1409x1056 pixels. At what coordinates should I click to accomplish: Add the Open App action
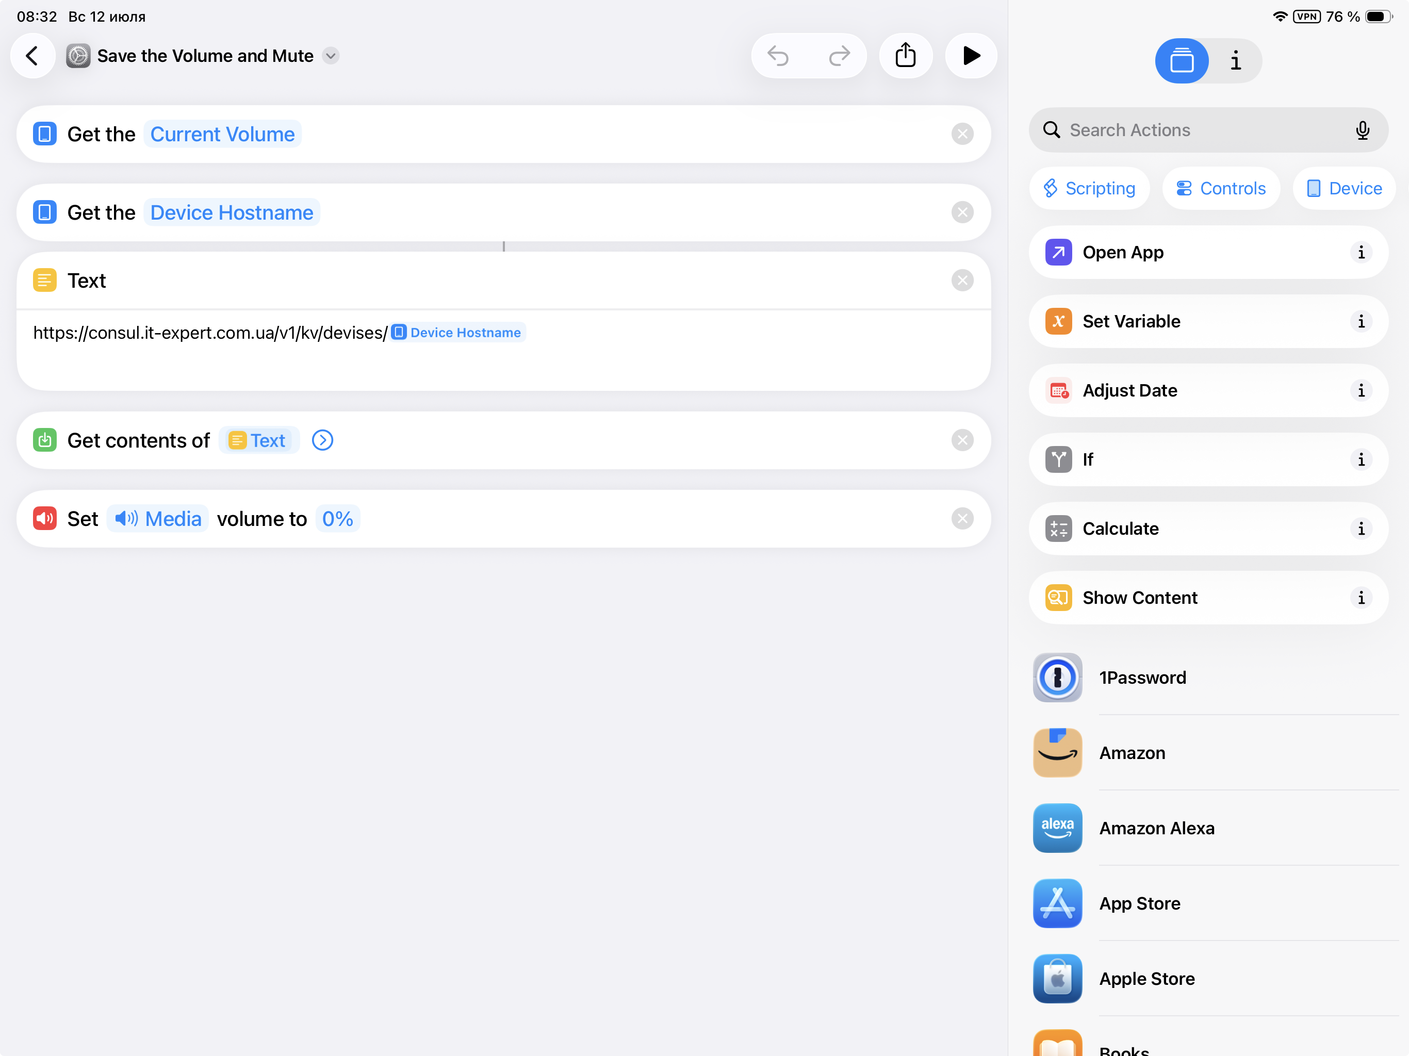pyautogui.click(x=1208, y=252)
